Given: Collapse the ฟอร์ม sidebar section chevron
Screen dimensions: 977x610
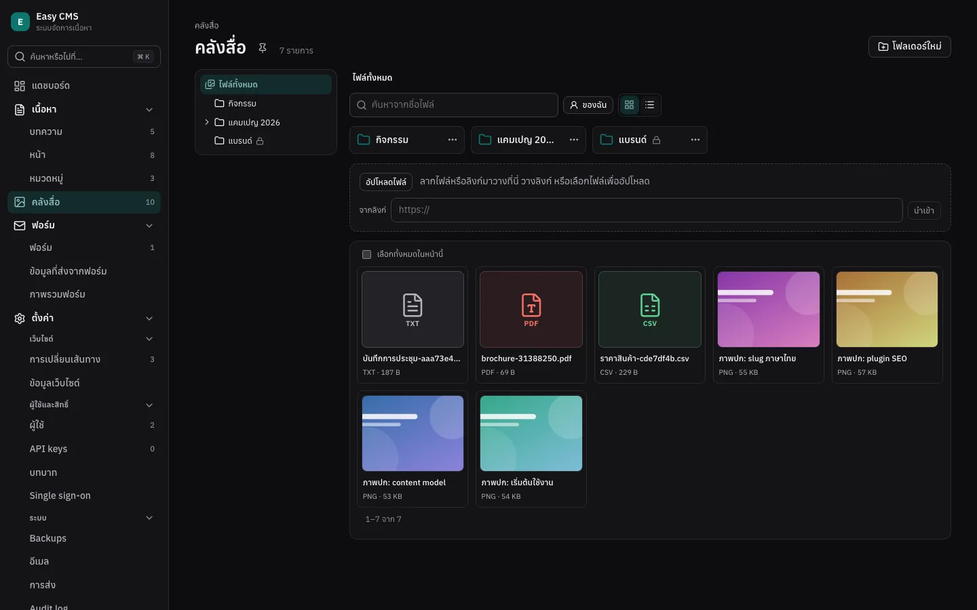Looking at the screenshot, I should (x=149, y=226).
